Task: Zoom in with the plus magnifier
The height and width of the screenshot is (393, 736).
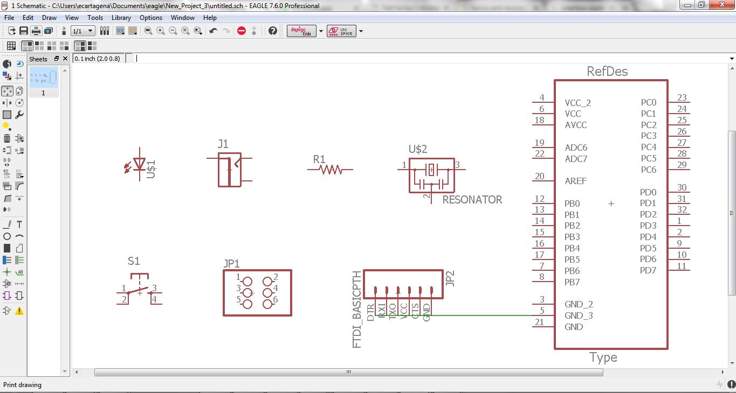Action: tap(161, 31)
